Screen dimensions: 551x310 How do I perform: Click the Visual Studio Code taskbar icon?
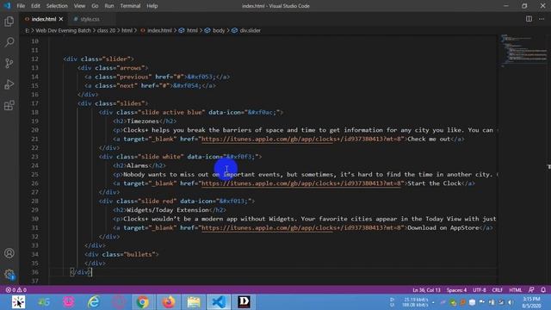(x=219, y=302)
